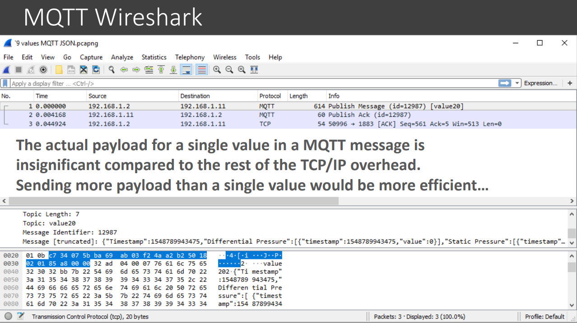This screenshot has height=323, width=577.
Task: Open the File menu
Action: (9, 57)
